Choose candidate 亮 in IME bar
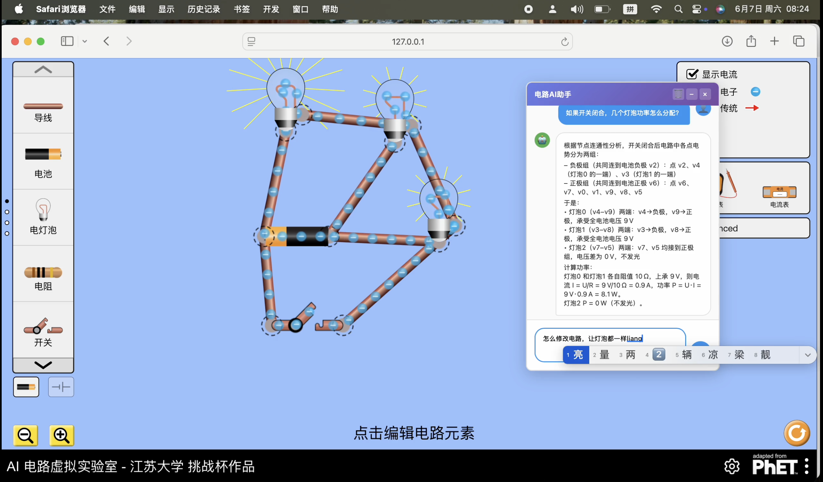 coord(576,355)
